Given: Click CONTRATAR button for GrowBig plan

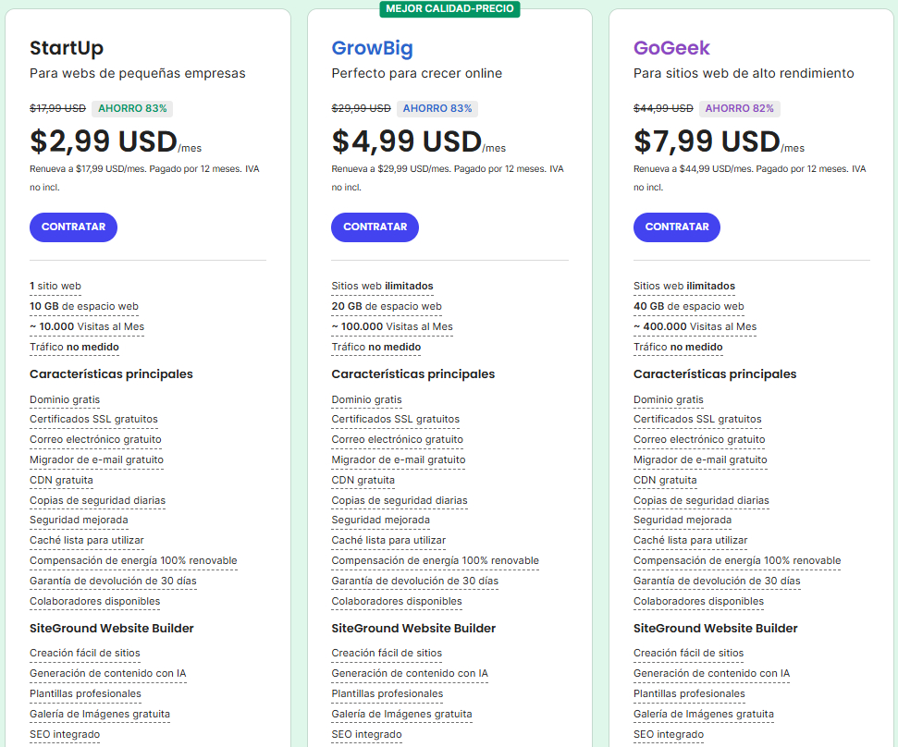Looking at the screenshot, I should [x=375, y=227].
